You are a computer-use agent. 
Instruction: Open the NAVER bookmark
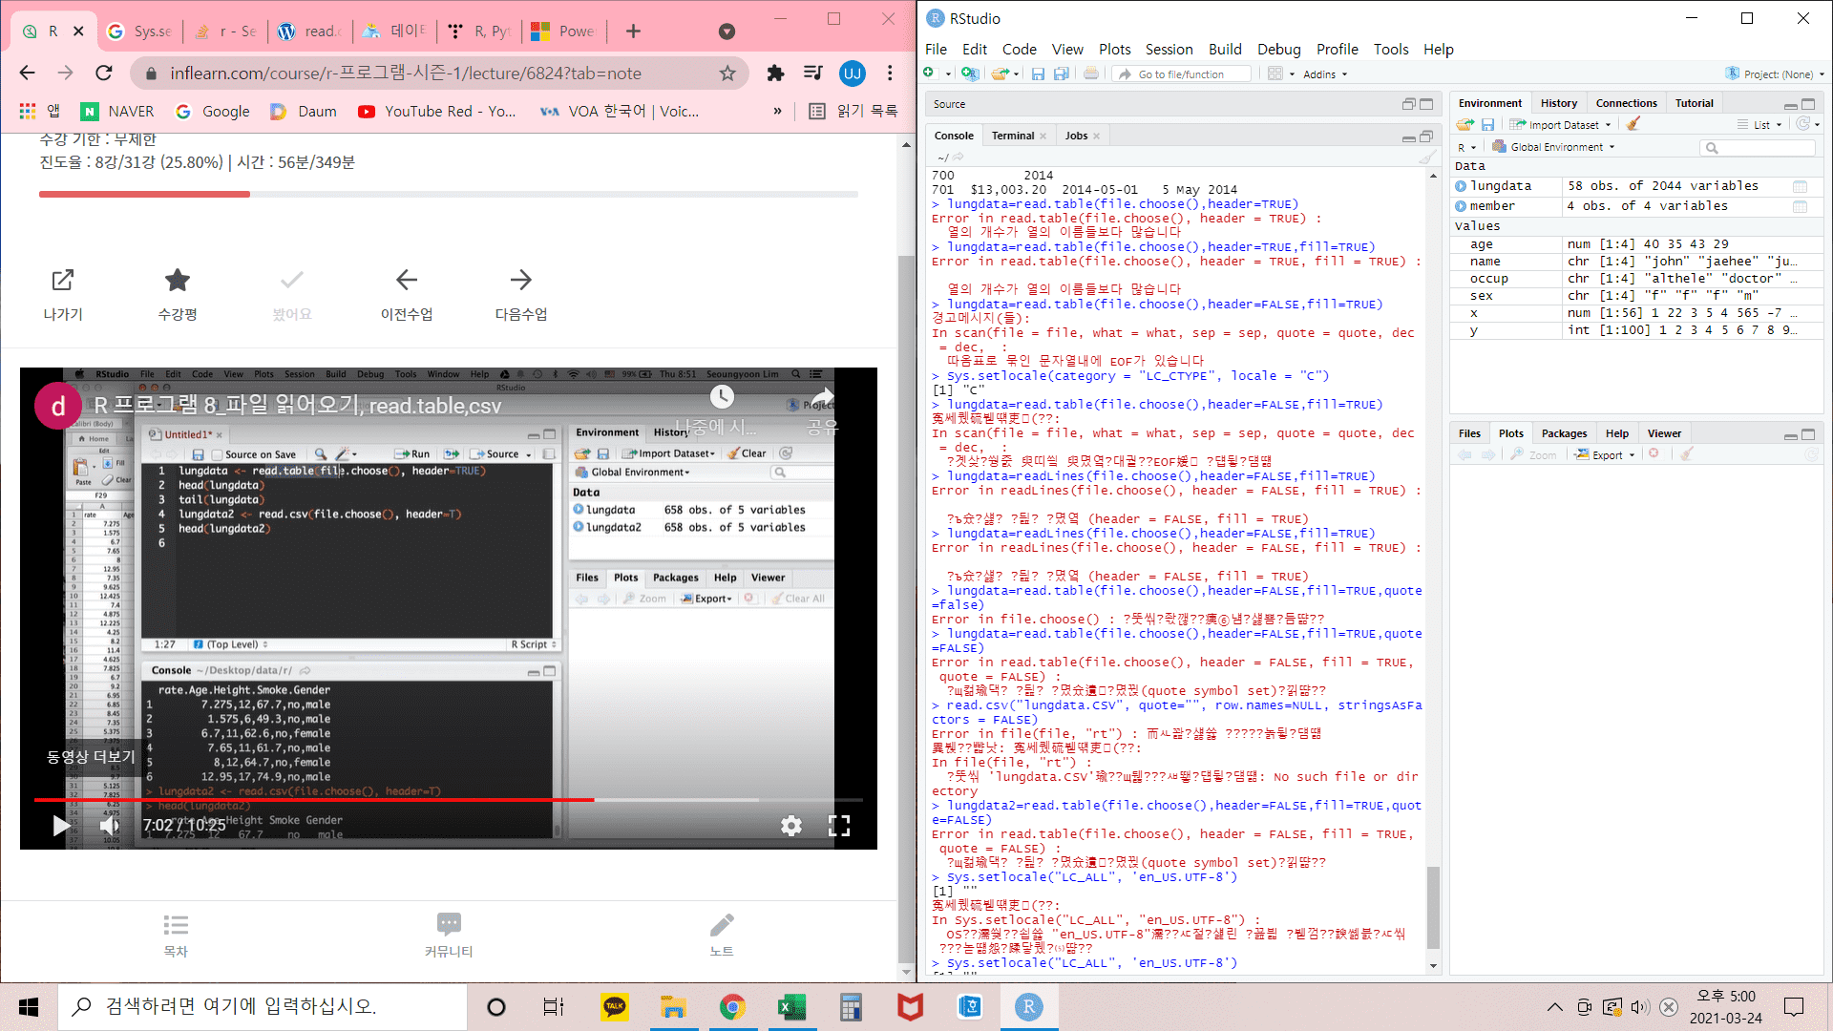[x=117, y=112]
